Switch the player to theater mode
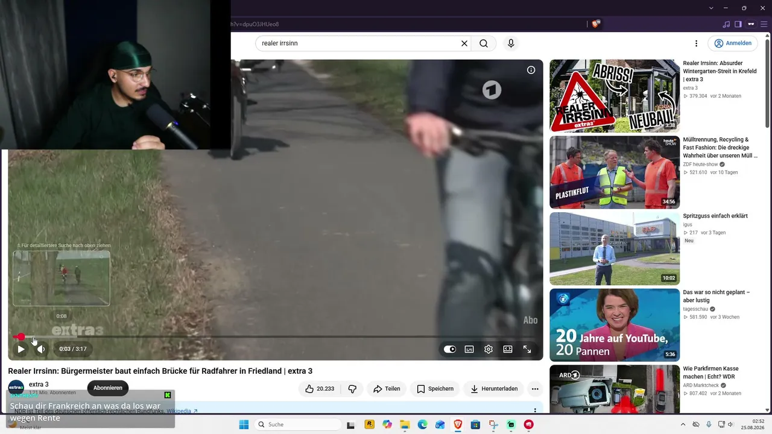Image resolution: width=772 pixels, height=434 pixels. tap(508, 349)
